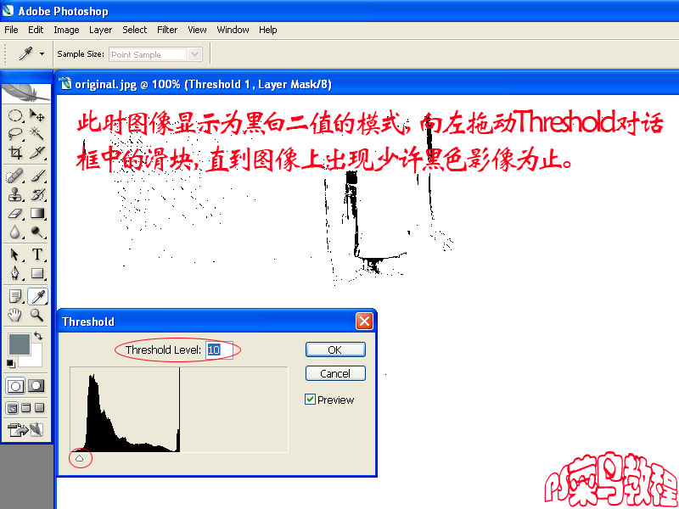Click the original.jpg document title bar
The width and height of the screenshot is (679, 509).
368,83
